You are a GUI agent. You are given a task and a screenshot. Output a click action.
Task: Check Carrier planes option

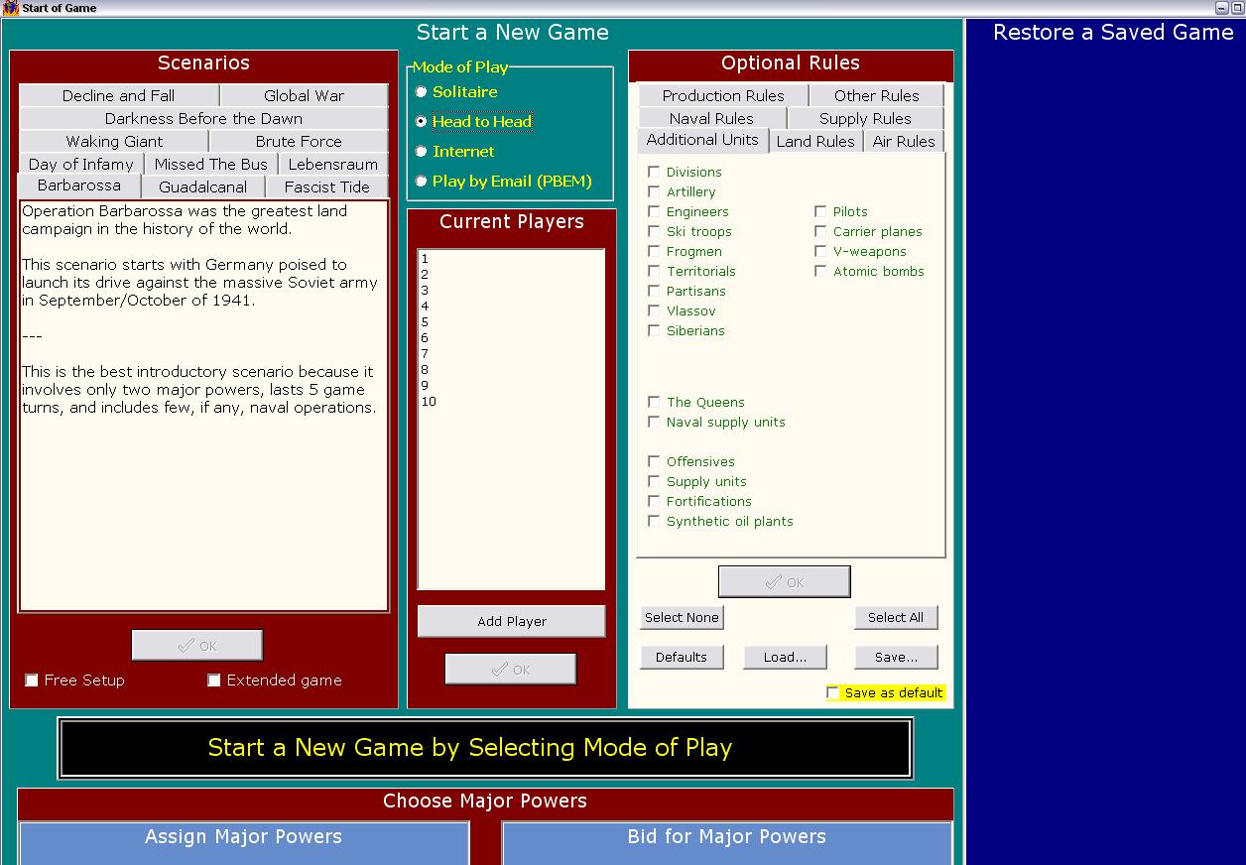[x=820, y=231]
